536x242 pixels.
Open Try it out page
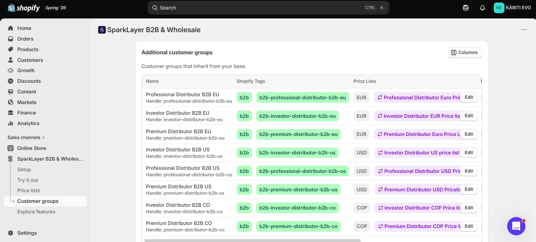(x=28, y=180)
